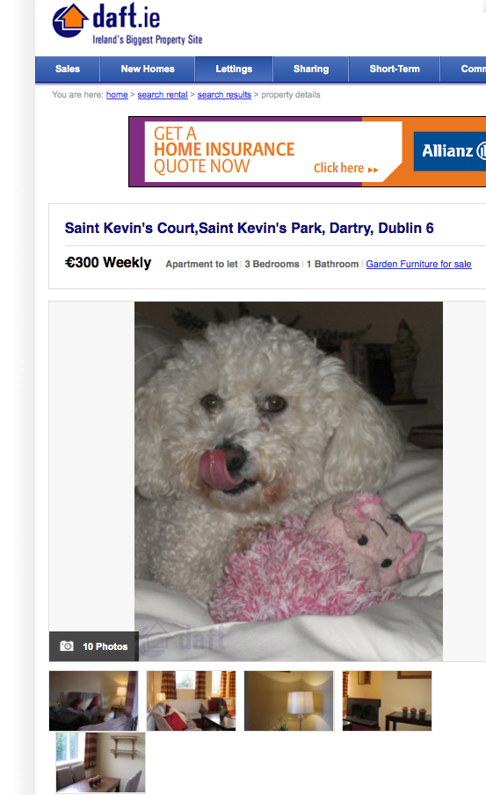Select the Short-Term tab
This screenshot has height=795, width=486.
(x=395, y=69)
